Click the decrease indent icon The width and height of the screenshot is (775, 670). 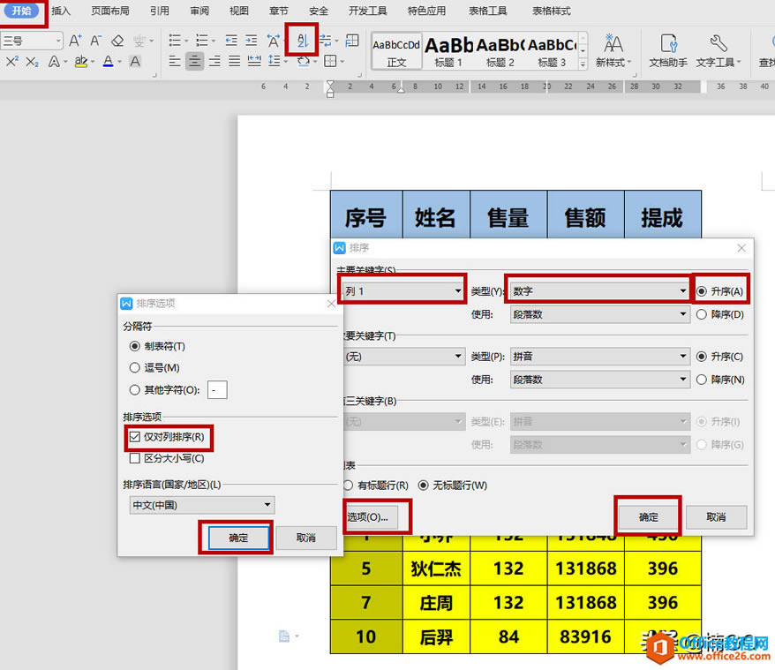coord(230,40)
